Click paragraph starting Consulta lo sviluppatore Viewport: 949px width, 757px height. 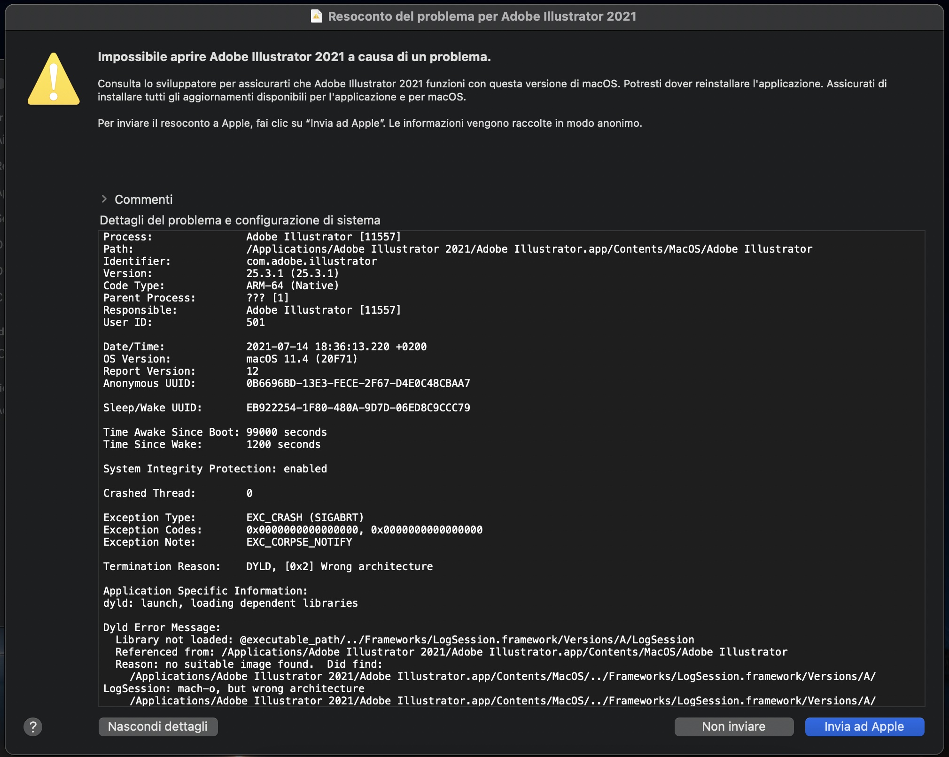point(492,90)
